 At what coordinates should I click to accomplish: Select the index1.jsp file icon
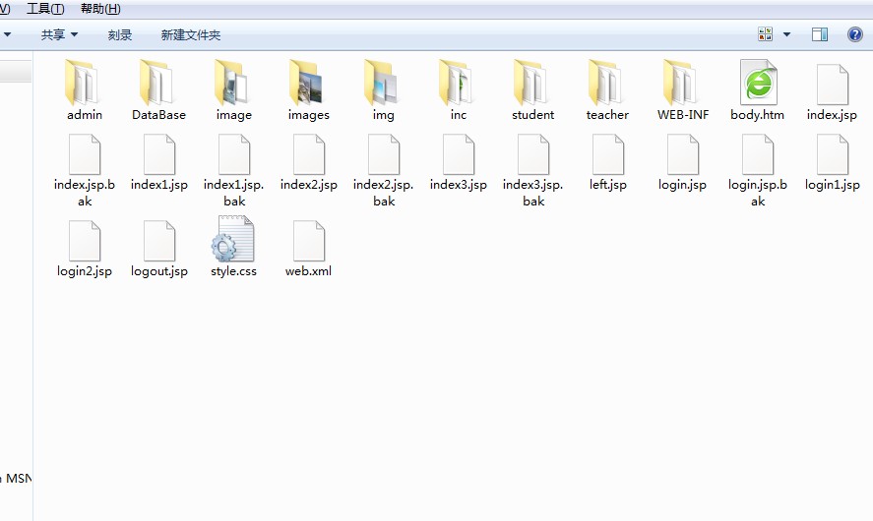(x=159, y=154)
